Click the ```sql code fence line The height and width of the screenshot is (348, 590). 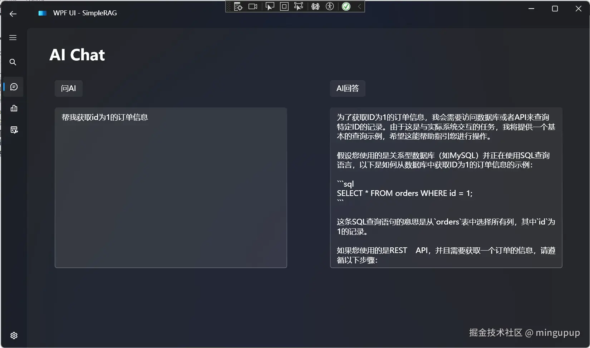pos(345,184)
